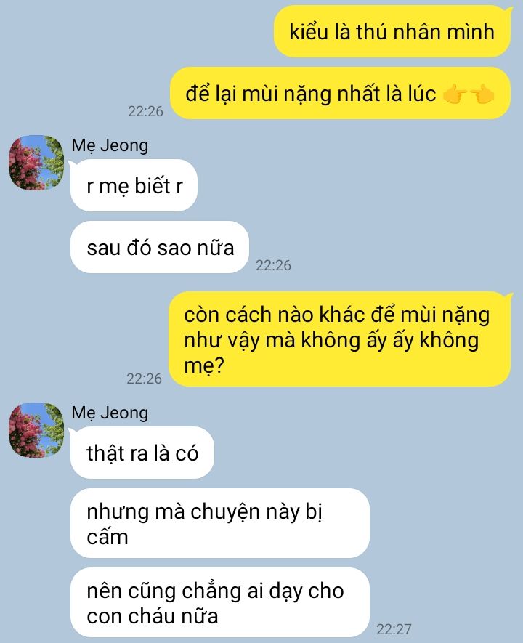Click the word 'mẹ?' in the yellow bubble
The width and height of the screenshot is (523, 643).
[x=203, y=365]
